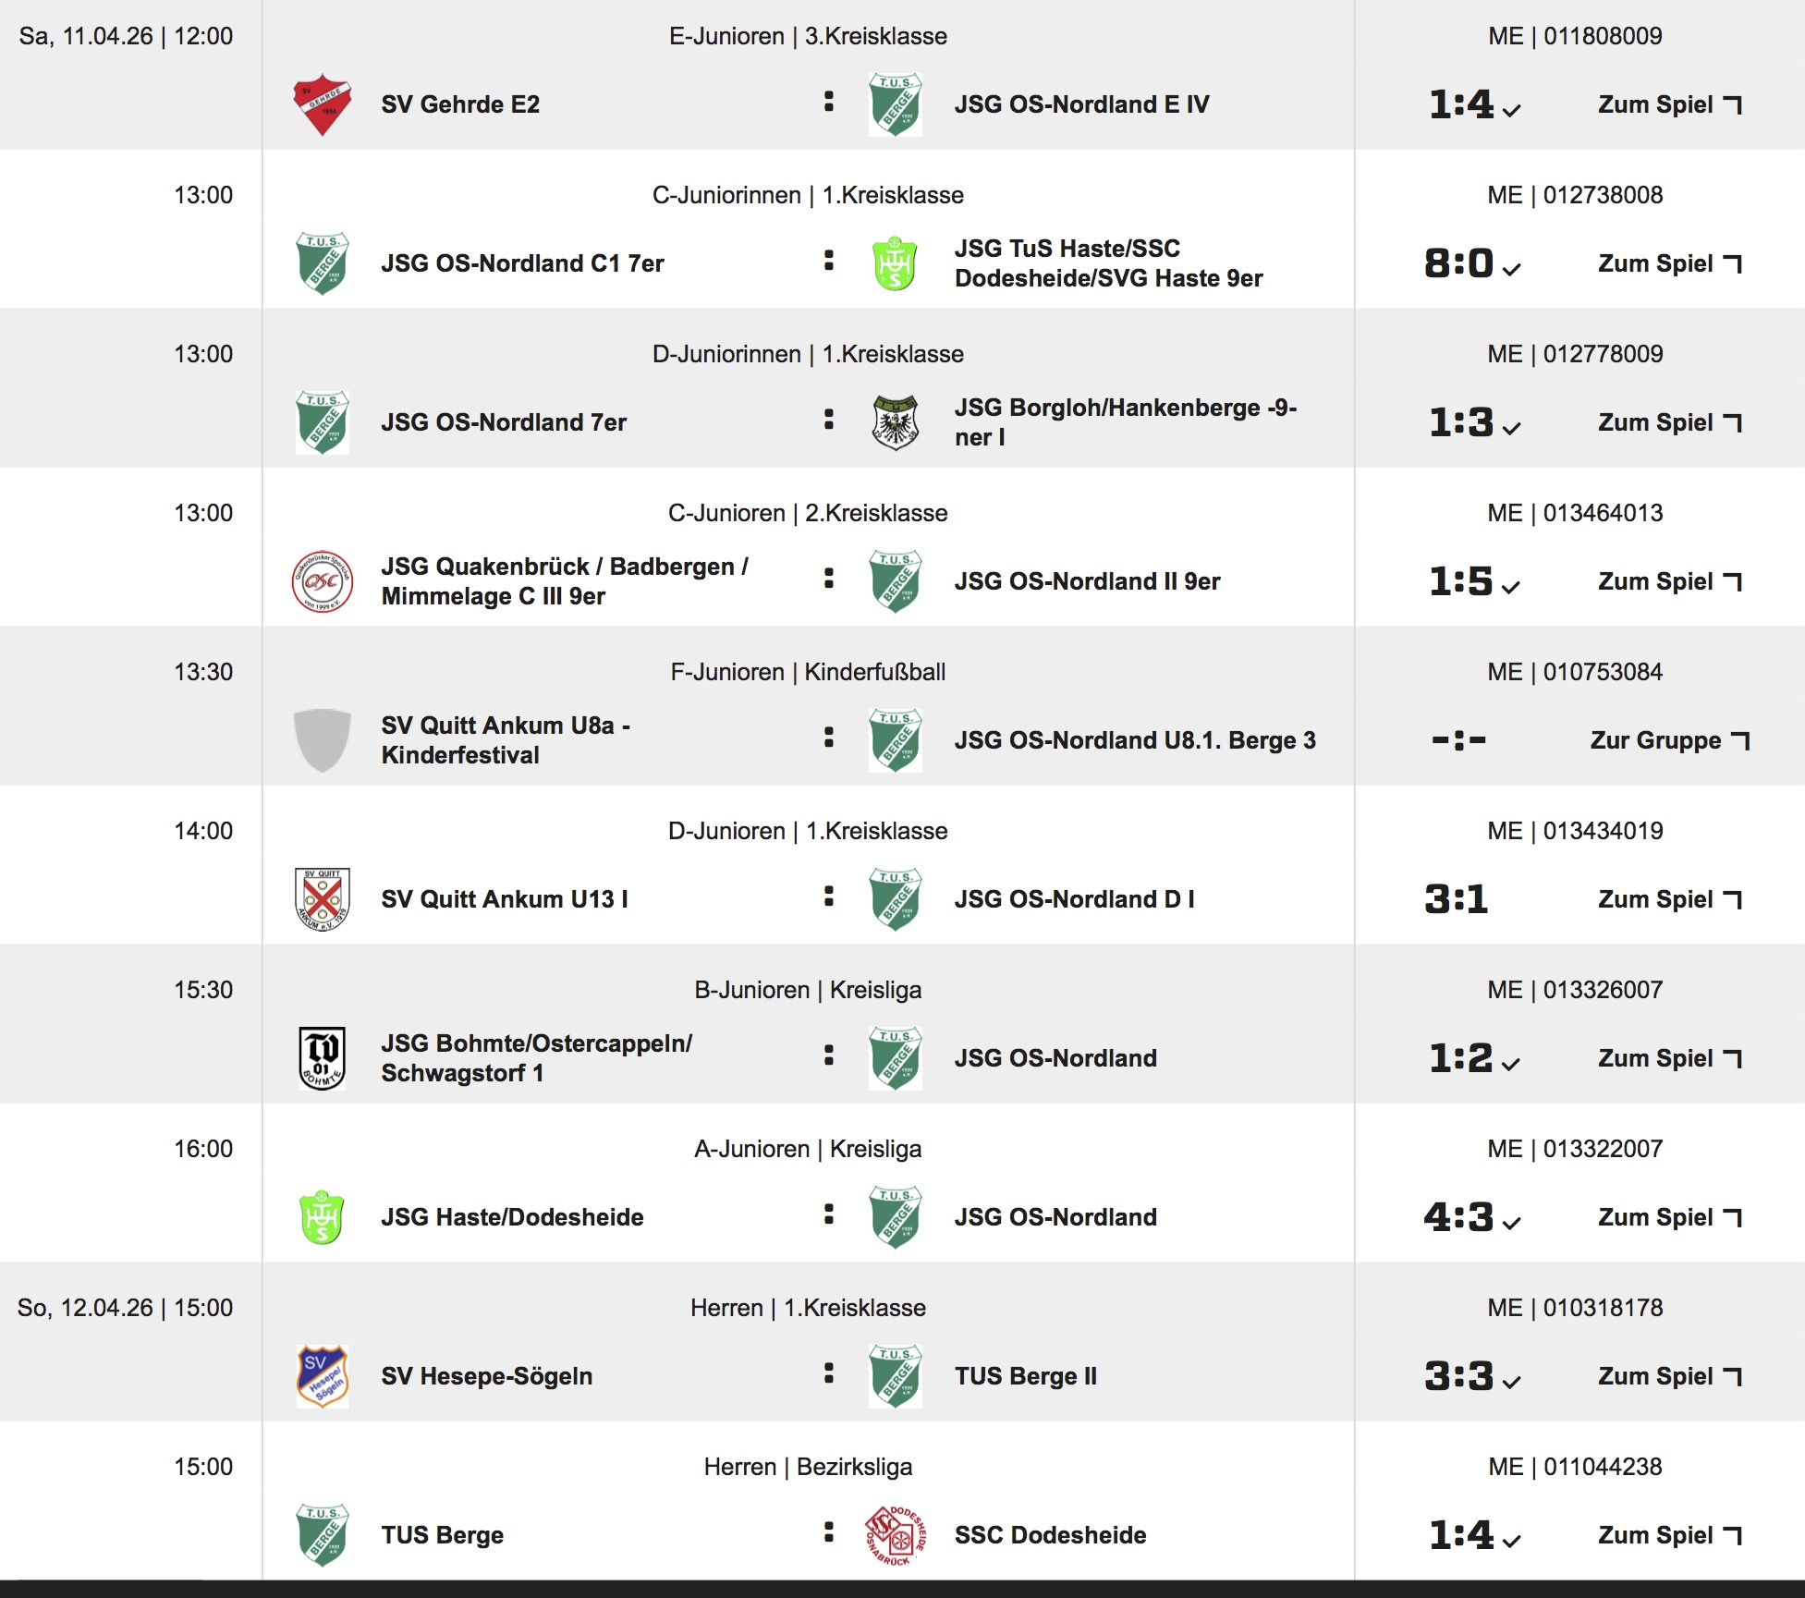Click the JSG Borgloh/Hankenberge eagle crest
The height and width of the screenshot is (1598, 1805).
click(x=895, y=422)
